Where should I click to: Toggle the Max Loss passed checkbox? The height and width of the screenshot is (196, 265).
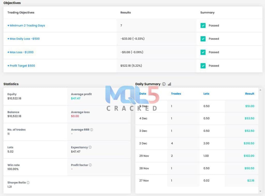click(x=203, y=52)
